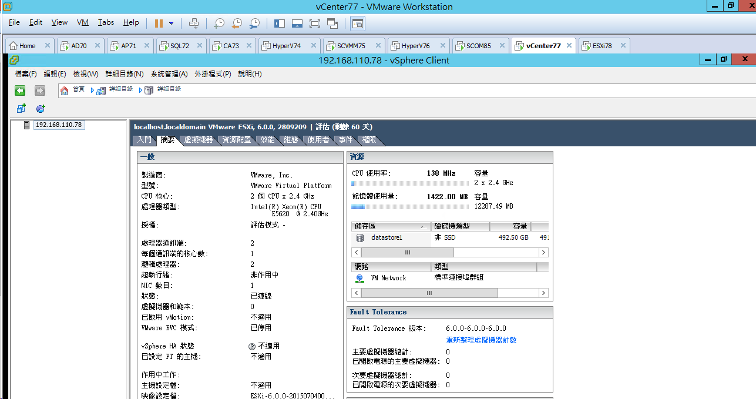Image resolution: width=756 pixels, height=399 pixels.
Task: Take a snapshot of this VM
Action: click(x=219, y=24)
